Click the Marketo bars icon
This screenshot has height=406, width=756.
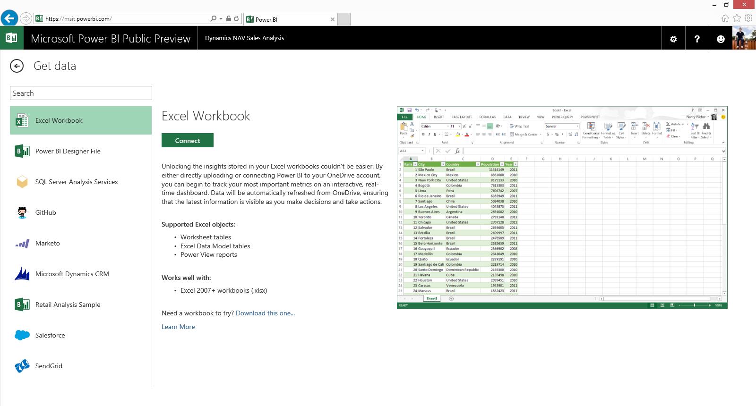tap(22, 244)
